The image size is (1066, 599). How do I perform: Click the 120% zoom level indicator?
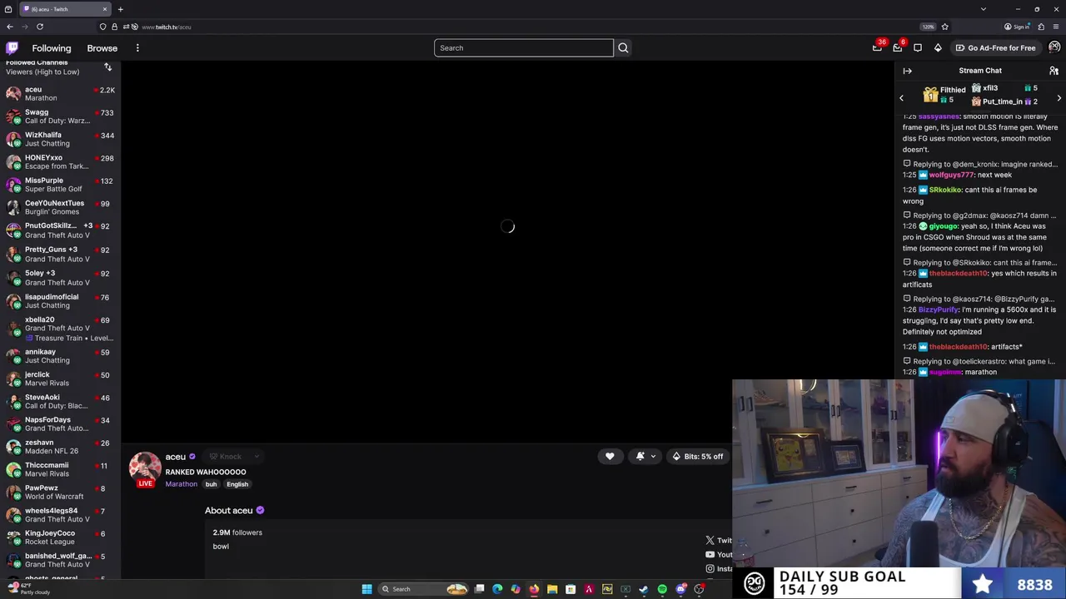coord(928,27)
